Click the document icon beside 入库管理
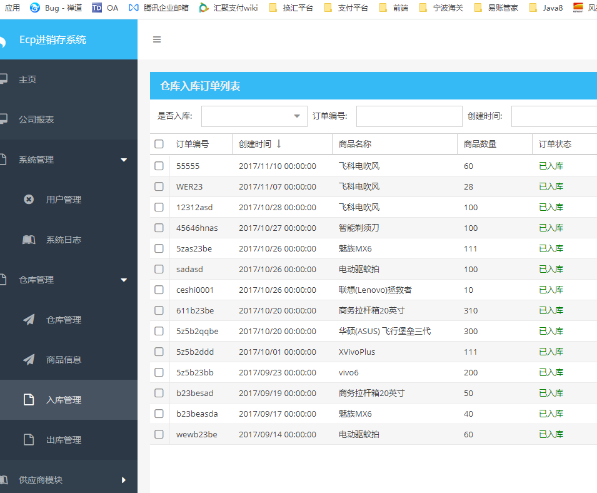 [x=29, y=399]
